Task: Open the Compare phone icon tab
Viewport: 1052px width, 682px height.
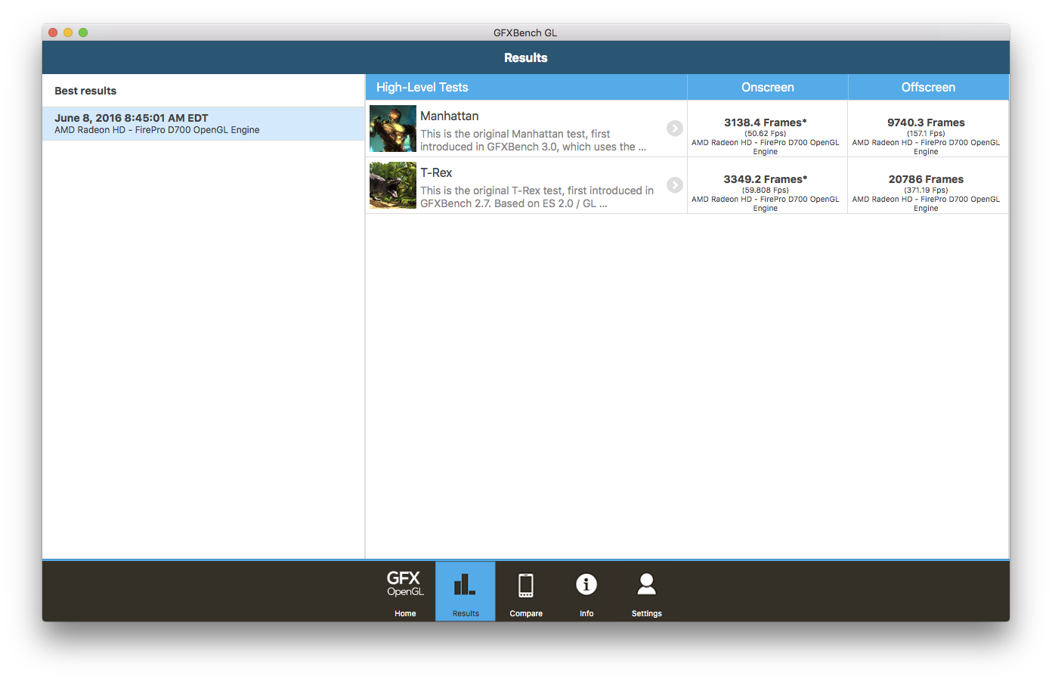Action: [526, 591]
